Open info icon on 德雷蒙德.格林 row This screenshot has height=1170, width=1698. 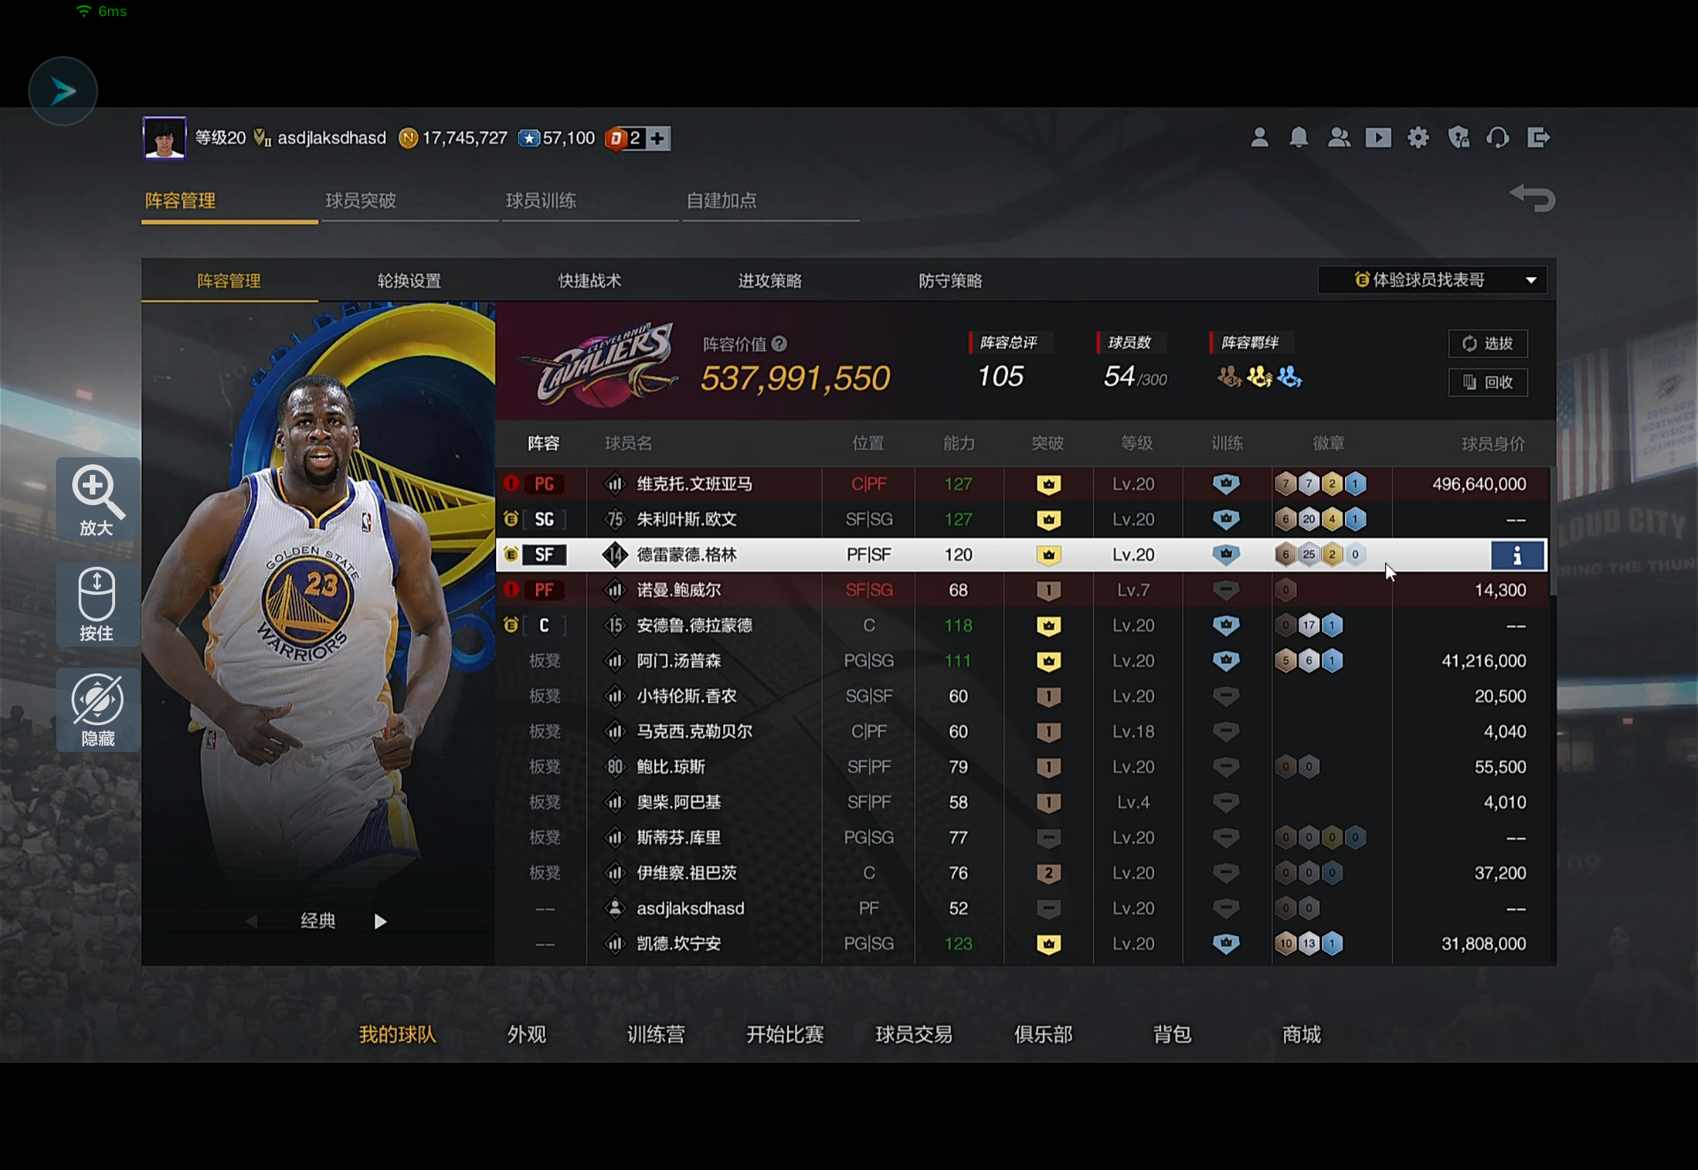[1517, 555]
